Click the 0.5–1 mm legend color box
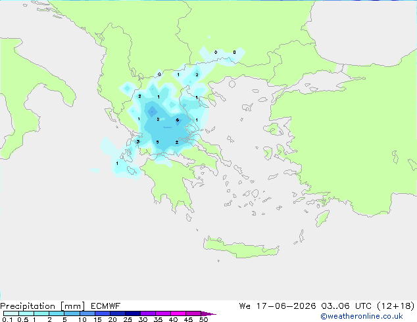 [26, 313]
